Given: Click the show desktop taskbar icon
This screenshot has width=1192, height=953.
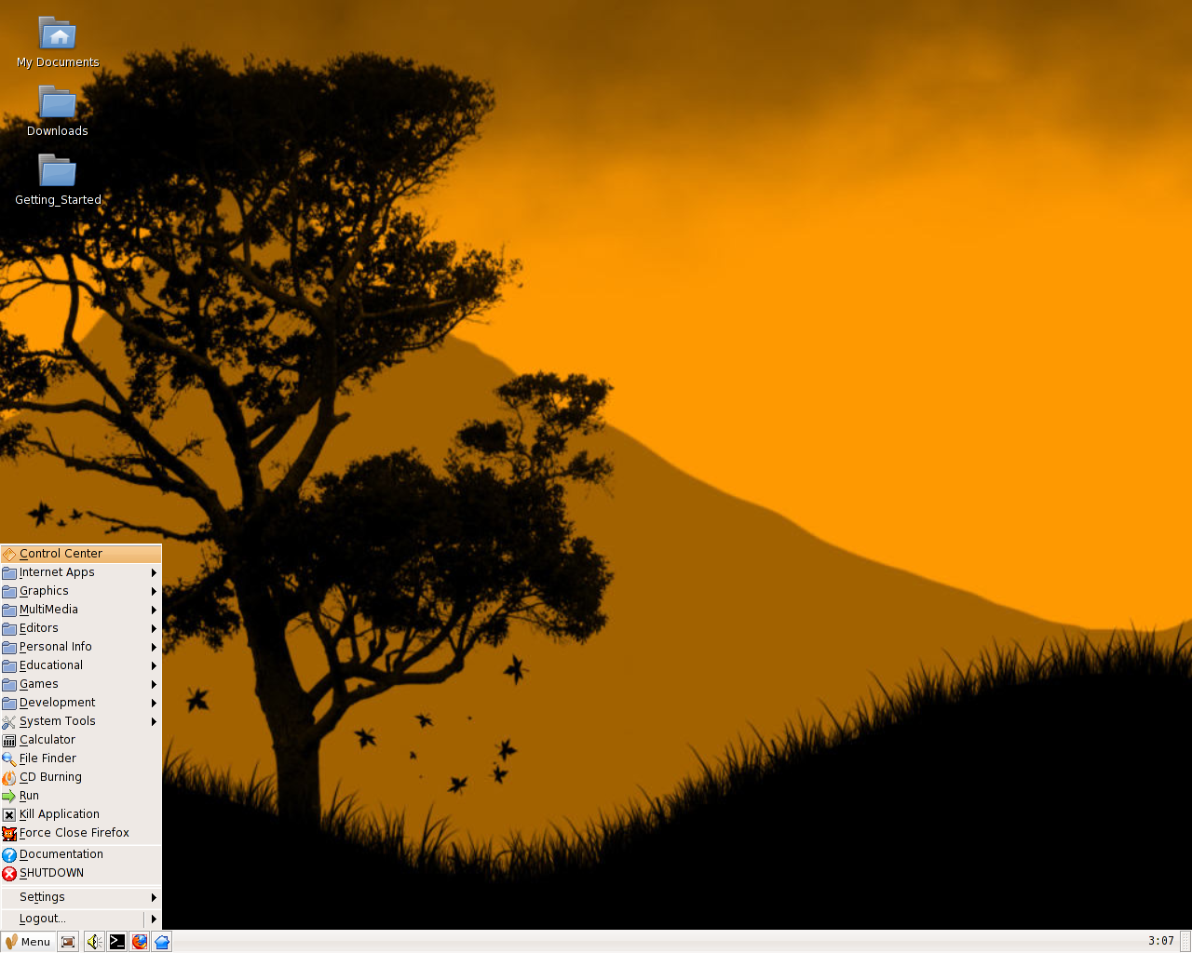Looking at the screenshot, I should click(x=68, y=942).
